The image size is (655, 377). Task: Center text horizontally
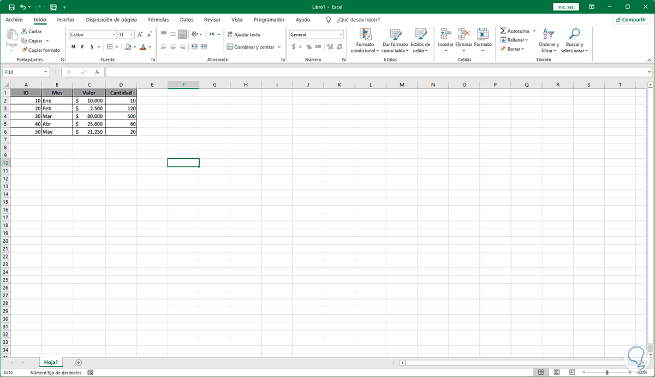click(x=173, y=47)
